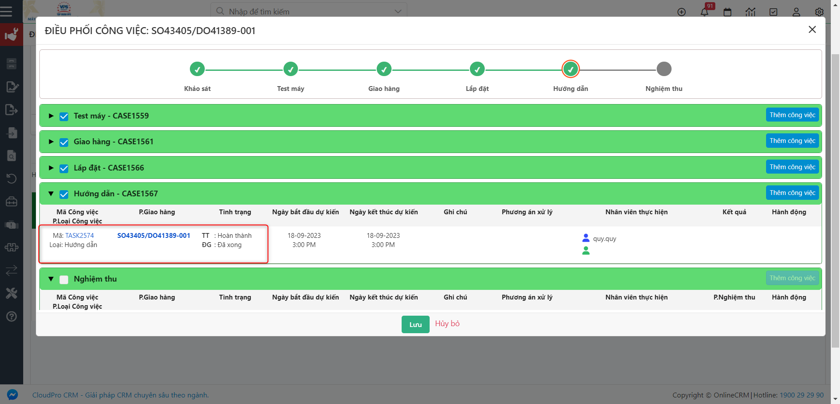The width and height of the screenshot is (840, 404).
Task: Open the sidebar help question icon
Action: click(x=12, y=316)
